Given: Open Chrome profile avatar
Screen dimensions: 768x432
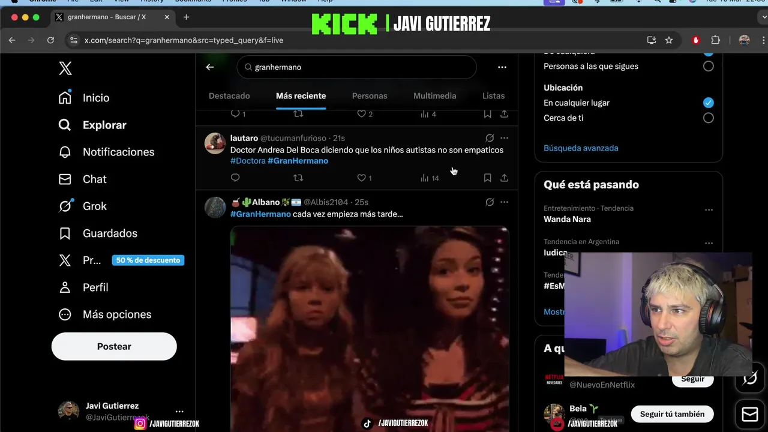Looking at the screenshot, I should click(x=745, y=40).
